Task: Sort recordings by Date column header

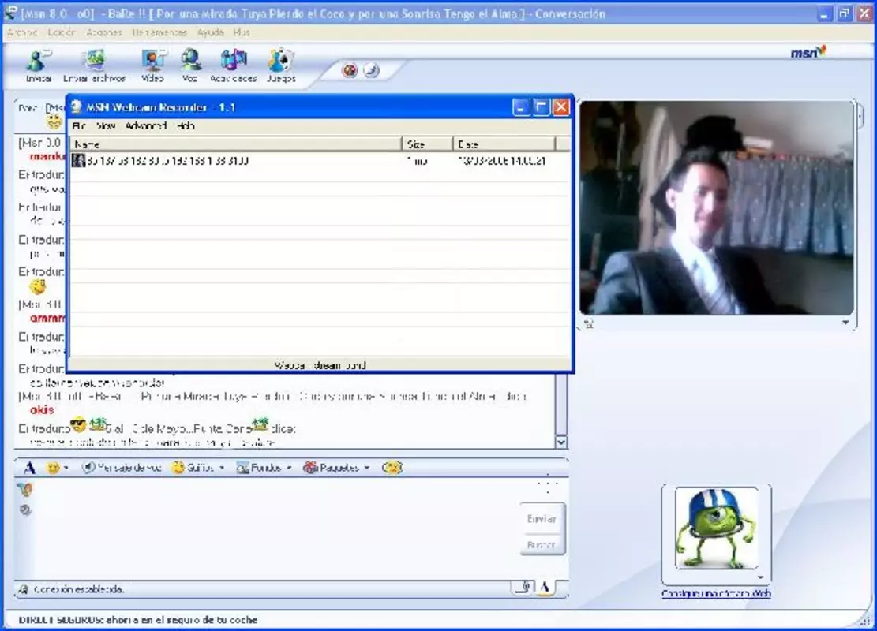Action: click(x=504, y=144)
